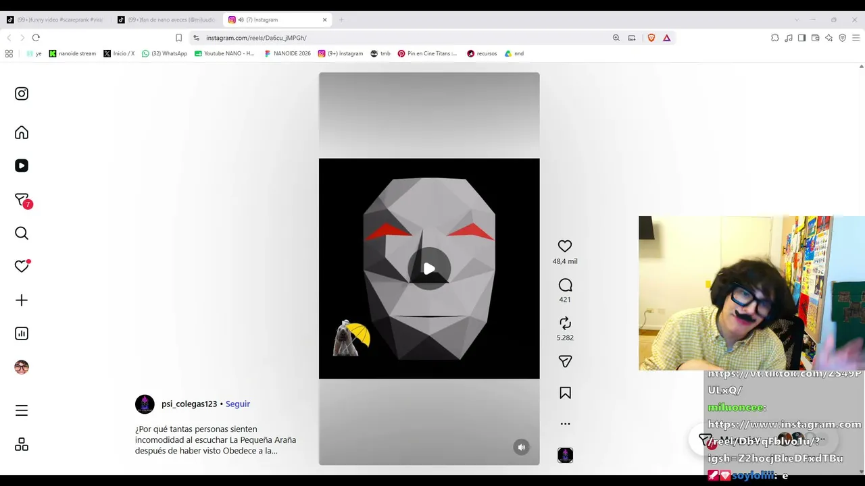This screenshot has width=865, height=486.
Task: Open the 'Youtube NANO' bookmark
Action: [224, 53]
